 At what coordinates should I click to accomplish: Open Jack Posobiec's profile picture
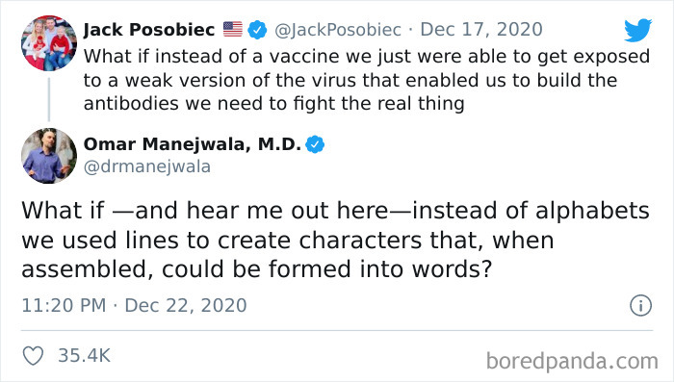coord(49,43)
